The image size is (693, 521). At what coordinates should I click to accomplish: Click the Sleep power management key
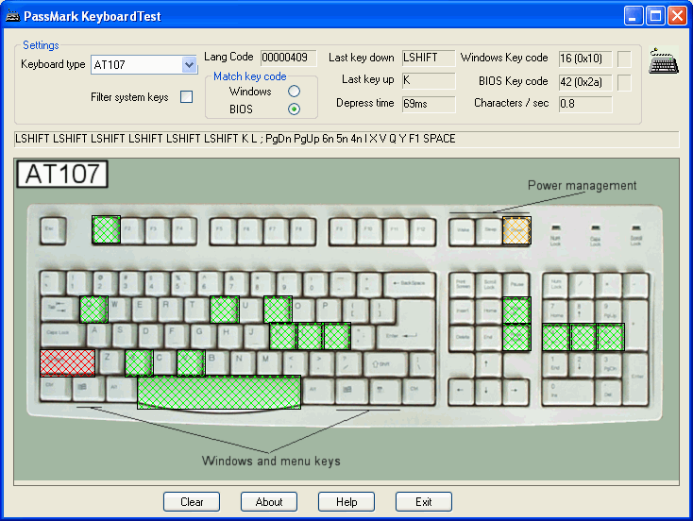(489, 230)
